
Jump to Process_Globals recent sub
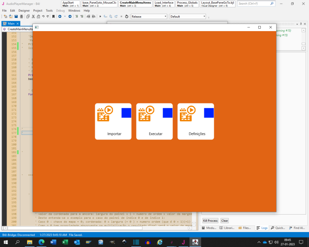(187, 4)
